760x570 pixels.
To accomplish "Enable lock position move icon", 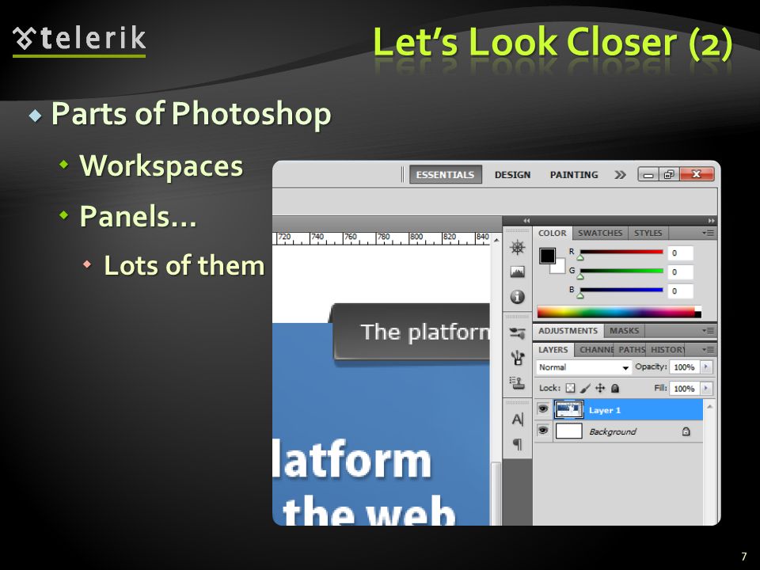I will point(600,388).
